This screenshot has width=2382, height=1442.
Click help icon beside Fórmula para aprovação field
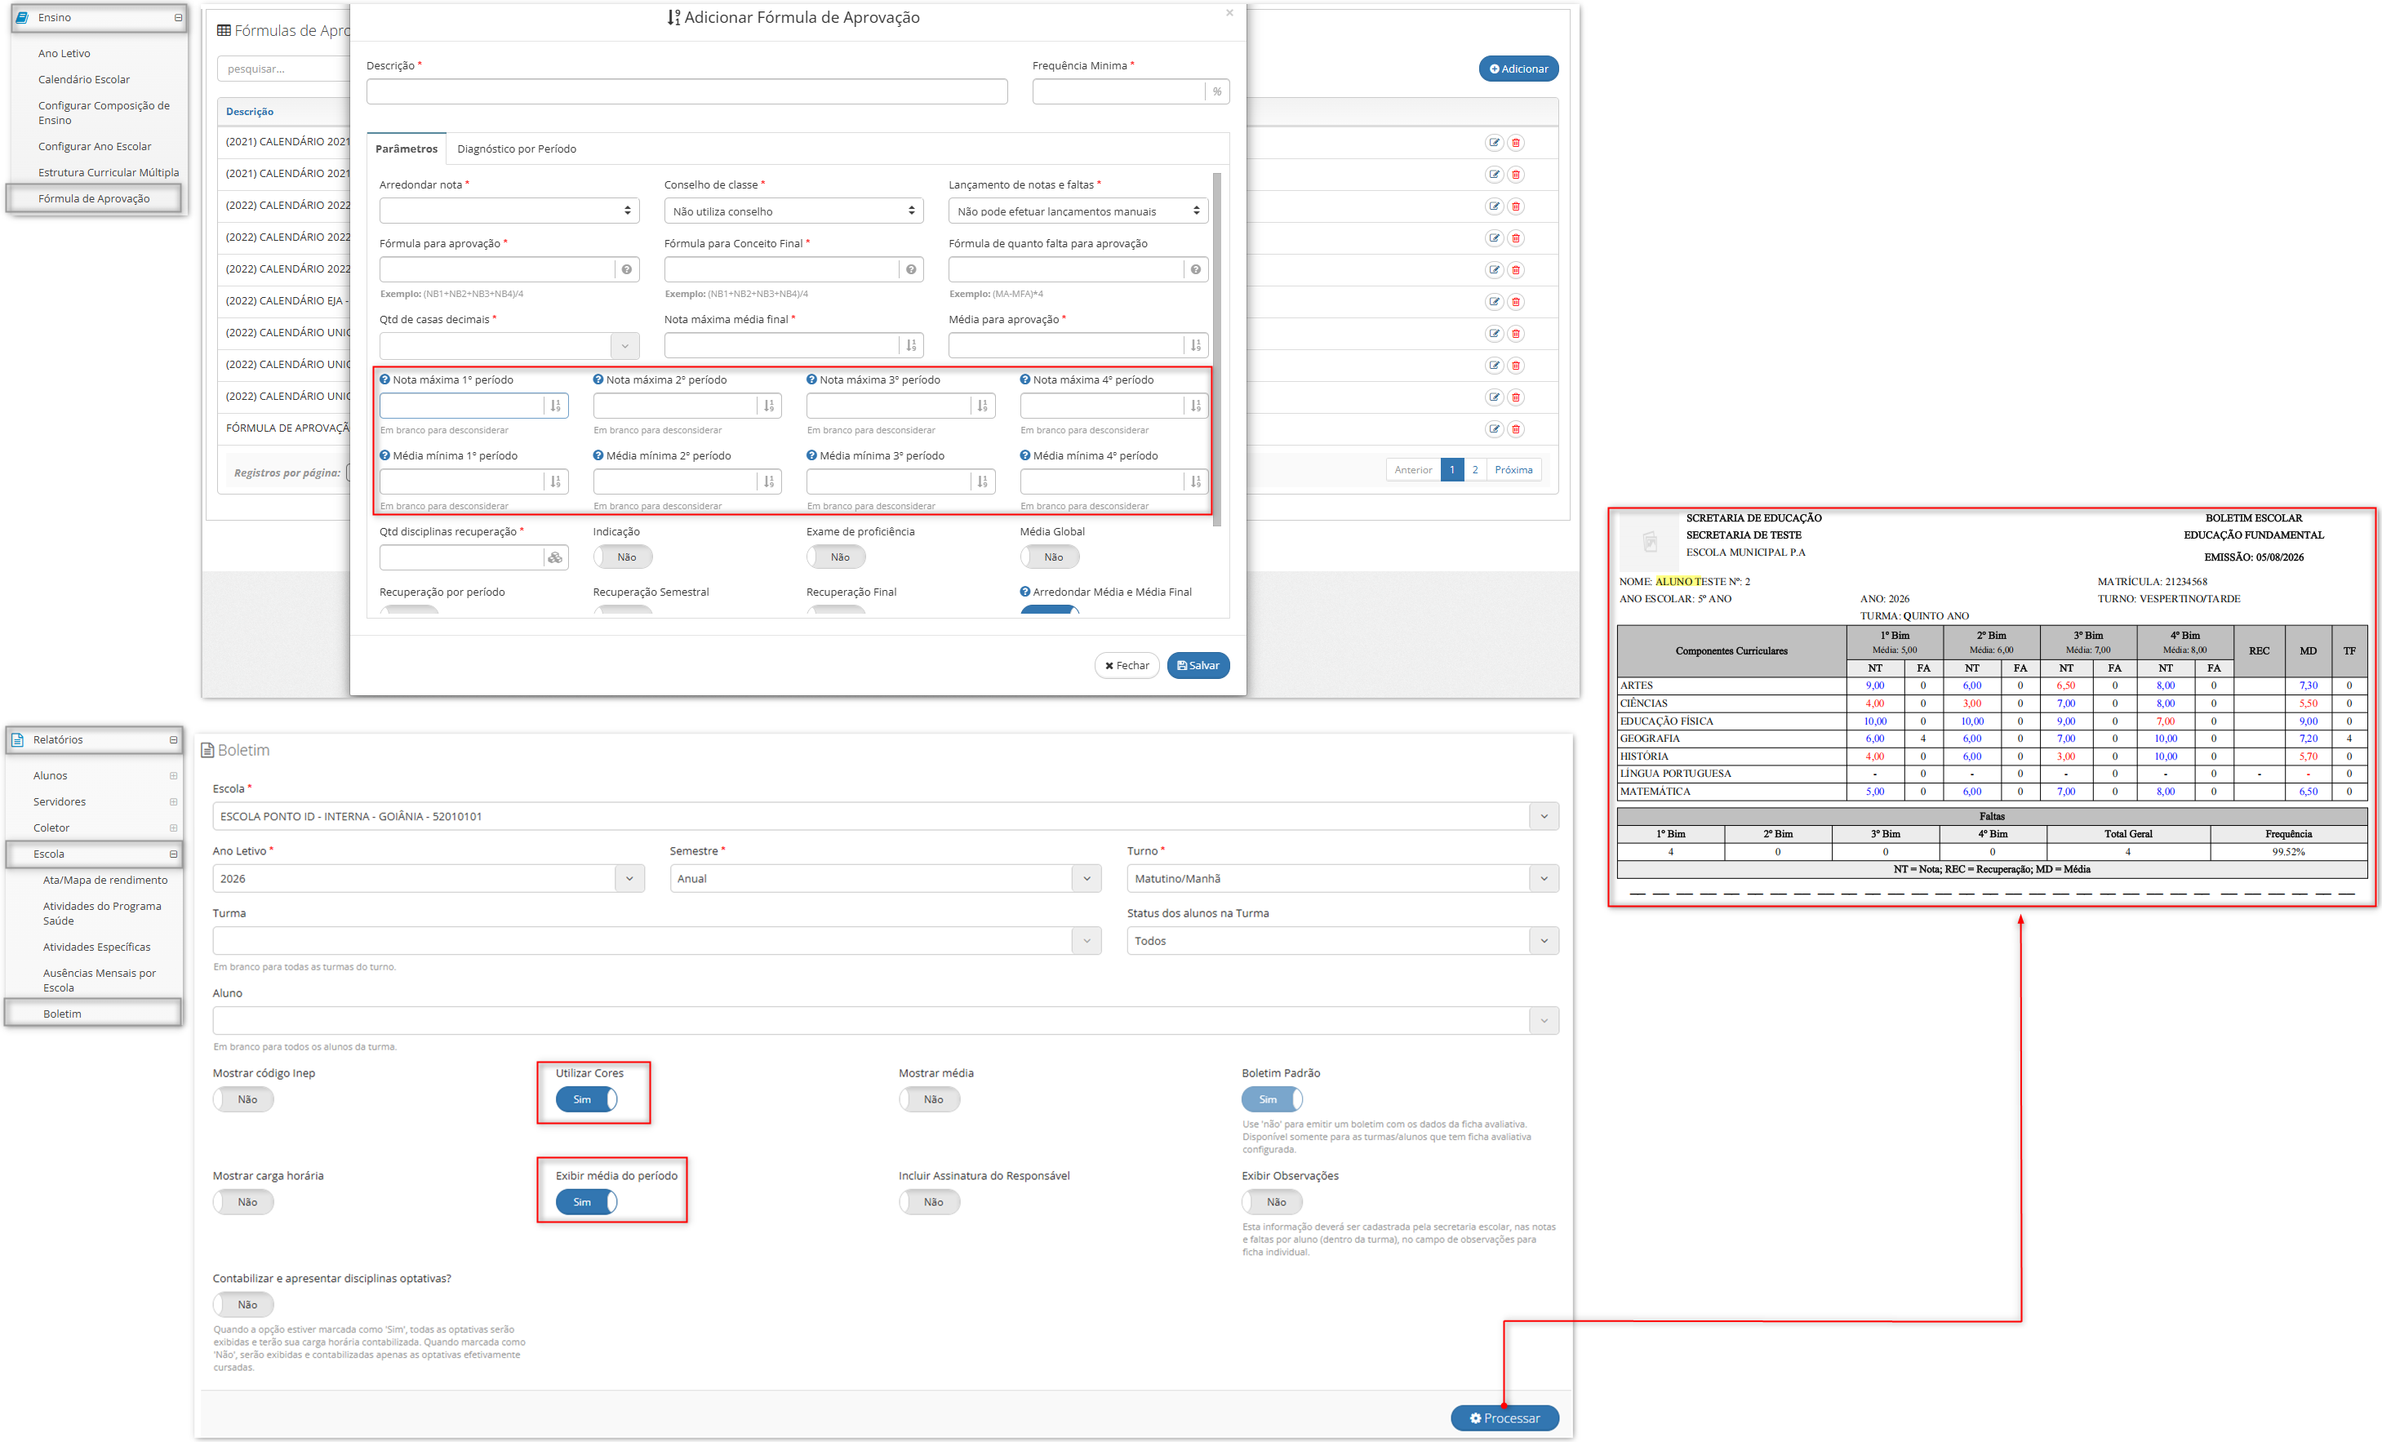(626, 269)
